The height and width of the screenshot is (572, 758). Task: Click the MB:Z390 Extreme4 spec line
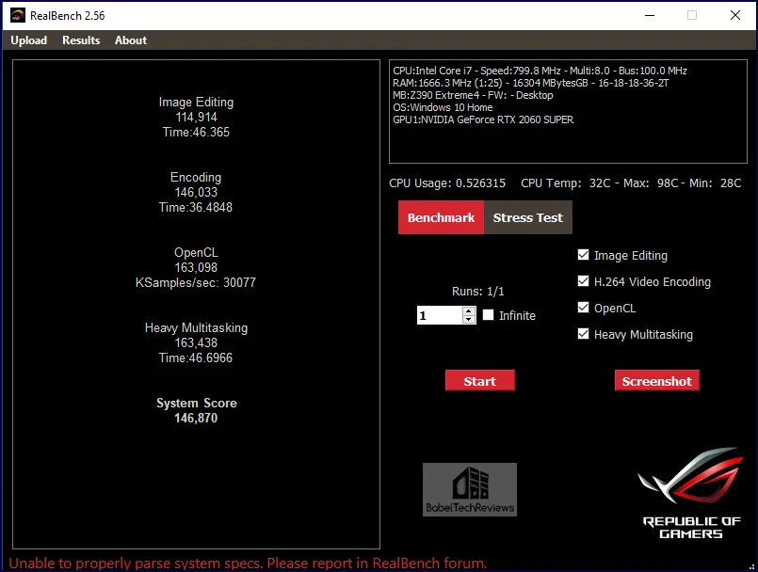473,95
